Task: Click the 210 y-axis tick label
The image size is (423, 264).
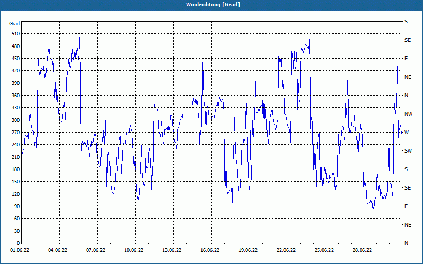Action: (16, 157)
